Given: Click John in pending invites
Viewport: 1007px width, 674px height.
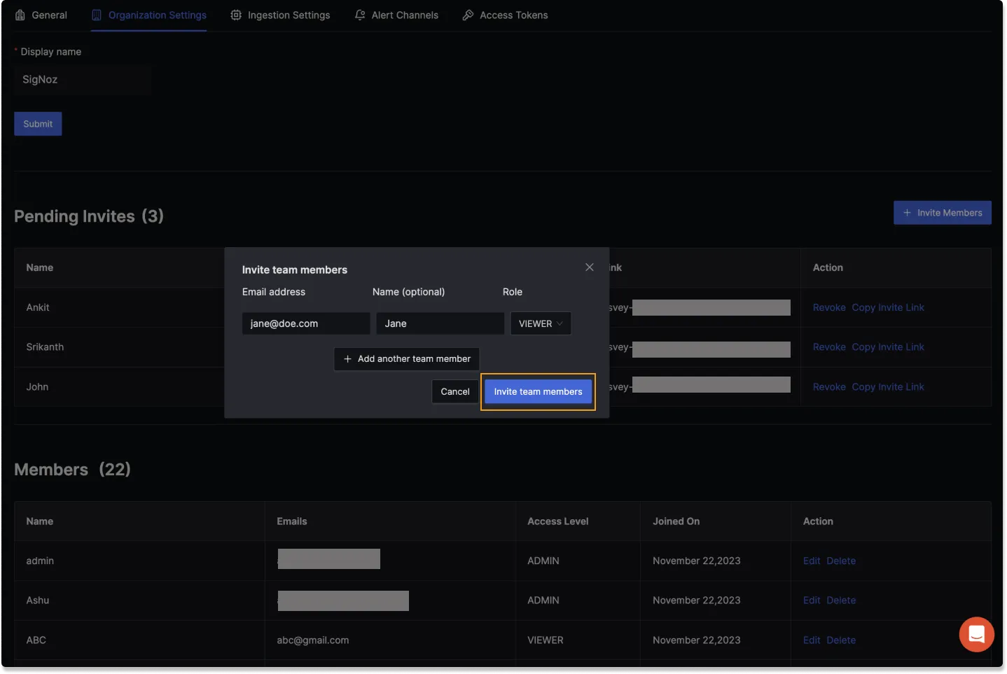Looking at the screenshot, I should (x=37, y=387).
